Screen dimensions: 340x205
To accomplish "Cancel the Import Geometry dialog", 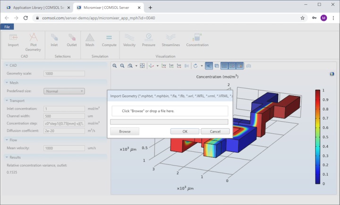I will [215, 131].
